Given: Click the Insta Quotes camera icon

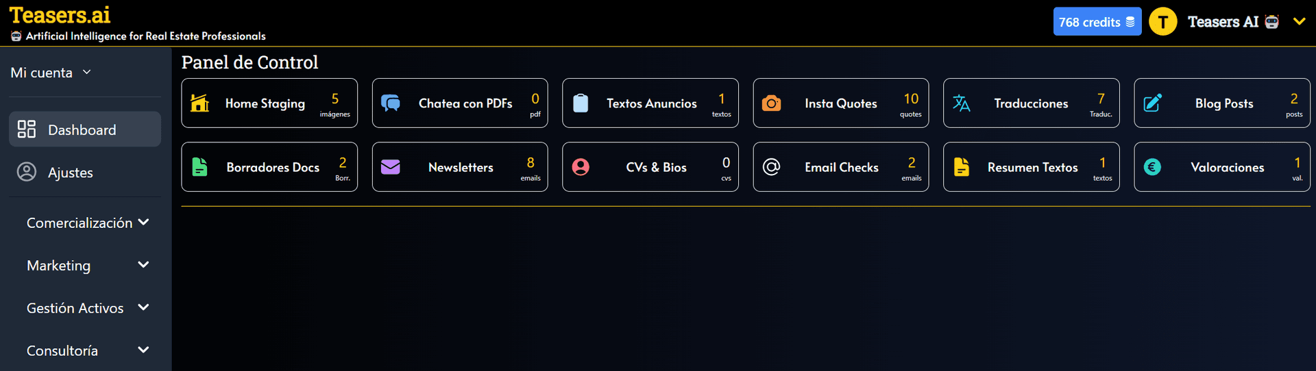Looking at the screenshot, I should click(771, 103).
